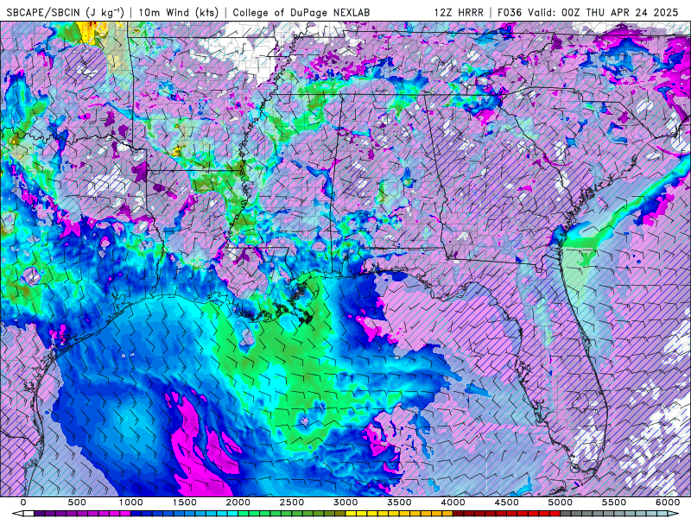
Task: Click the 4500 label on the color scale
Action: (507, 502)
